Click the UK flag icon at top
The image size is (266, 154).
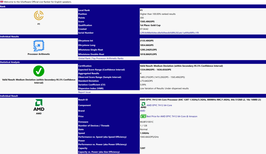[x=2, y=2]
